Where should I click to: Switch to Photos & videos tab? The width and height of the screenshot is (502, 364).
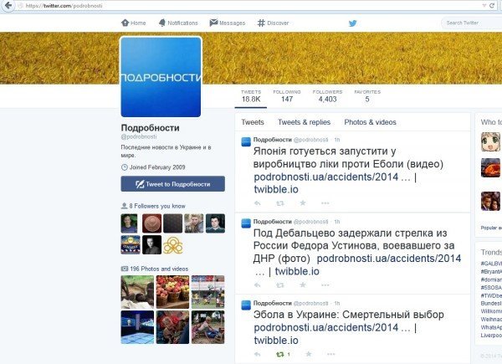coord(370,122)
